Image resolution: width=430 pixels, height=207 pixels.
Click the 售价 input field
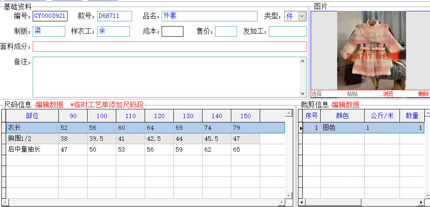tap(226, 31)
